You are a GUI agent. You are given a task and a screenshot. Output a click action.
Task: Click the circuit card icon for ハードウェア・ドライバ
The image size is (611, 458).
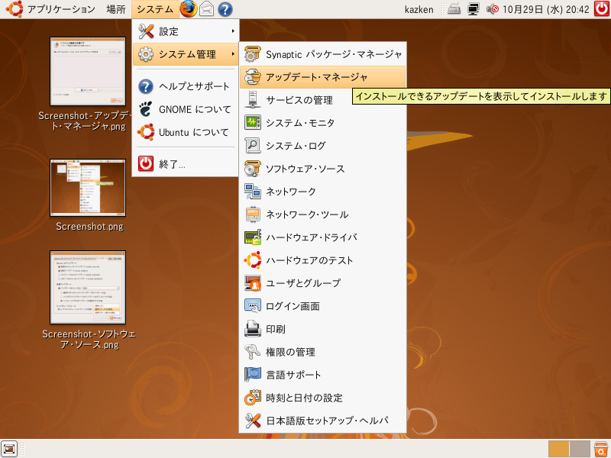point(253,237)
